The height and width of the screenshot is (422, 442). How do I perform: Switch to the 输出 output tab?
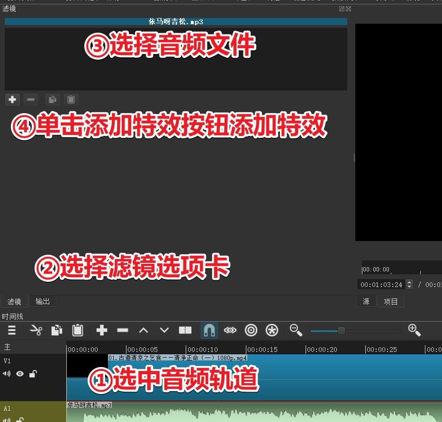click(42, 301)
